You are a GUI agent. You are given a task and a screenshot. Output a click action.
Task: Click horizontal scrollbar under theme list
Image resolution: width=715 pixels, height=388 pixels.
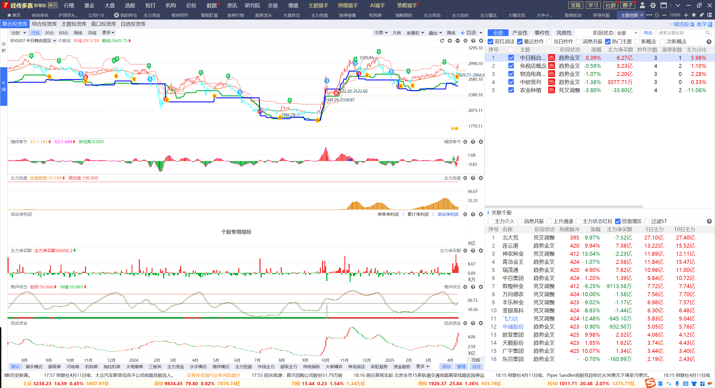[564, 207]
